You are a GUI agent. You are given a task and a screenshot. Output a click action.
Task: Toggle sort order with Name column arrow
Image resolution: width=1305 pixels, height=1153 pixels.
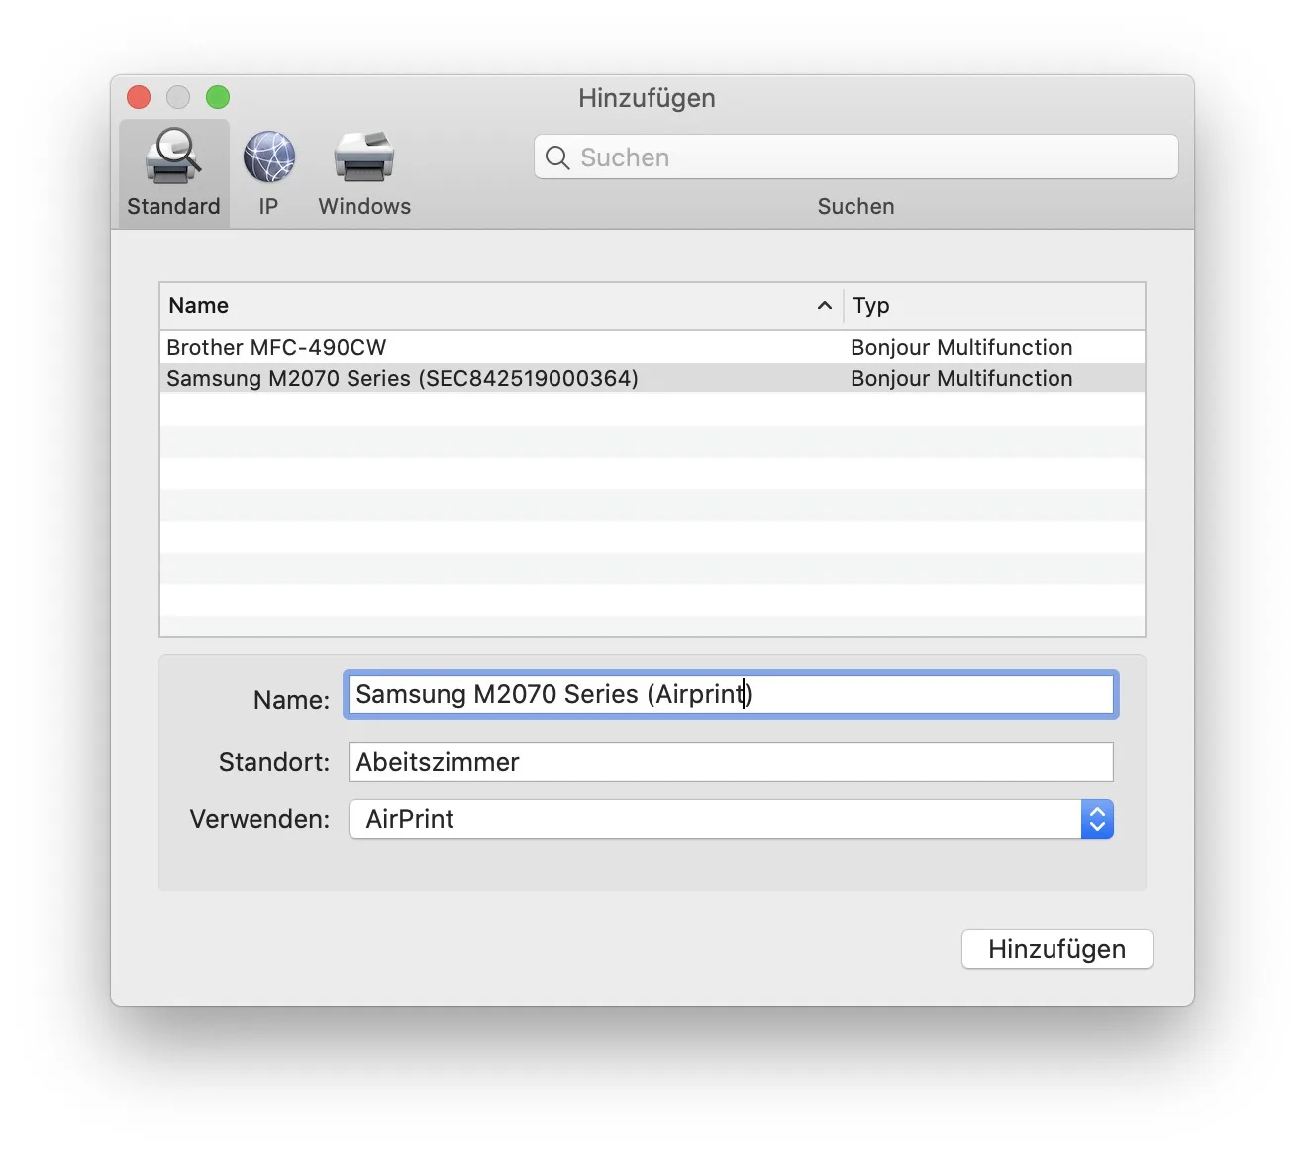coord(824,306)
